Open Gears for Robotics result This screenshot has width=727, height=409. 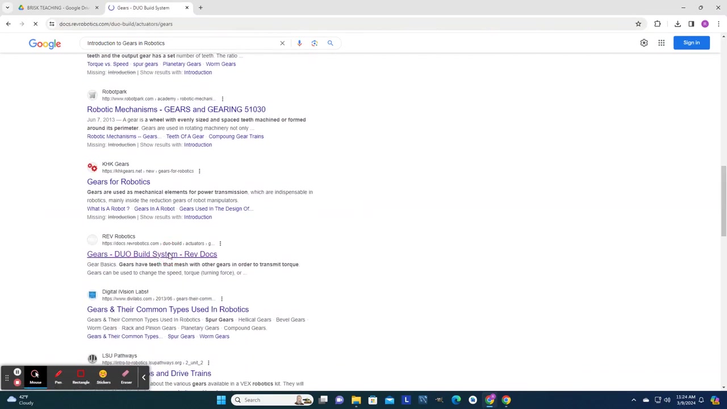[x=119, y=182]
